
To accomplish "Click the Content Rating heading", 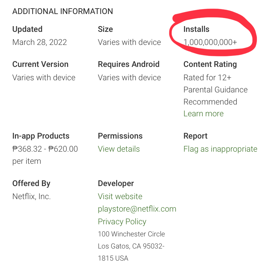I will click(x=210, y=64).
